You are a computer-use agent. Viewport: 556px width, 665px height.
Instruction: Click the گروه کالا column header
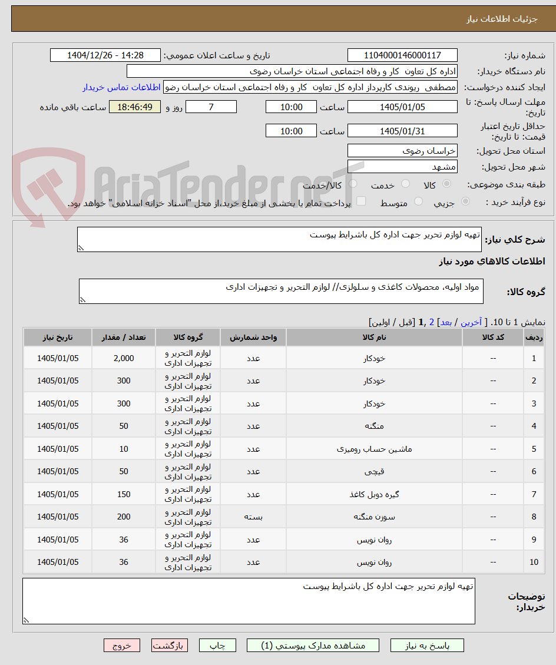coord(188,337)
